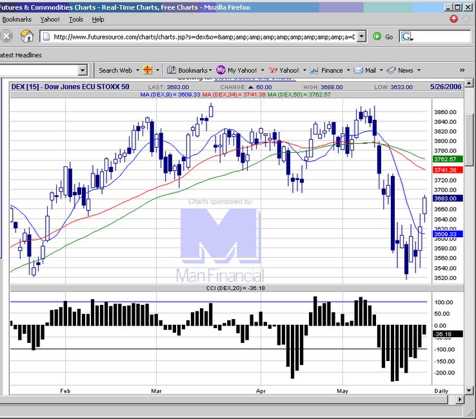Click the Finance chart icon
The width and height of the screenshot is (476, 419).
click(x=314, y=70)
